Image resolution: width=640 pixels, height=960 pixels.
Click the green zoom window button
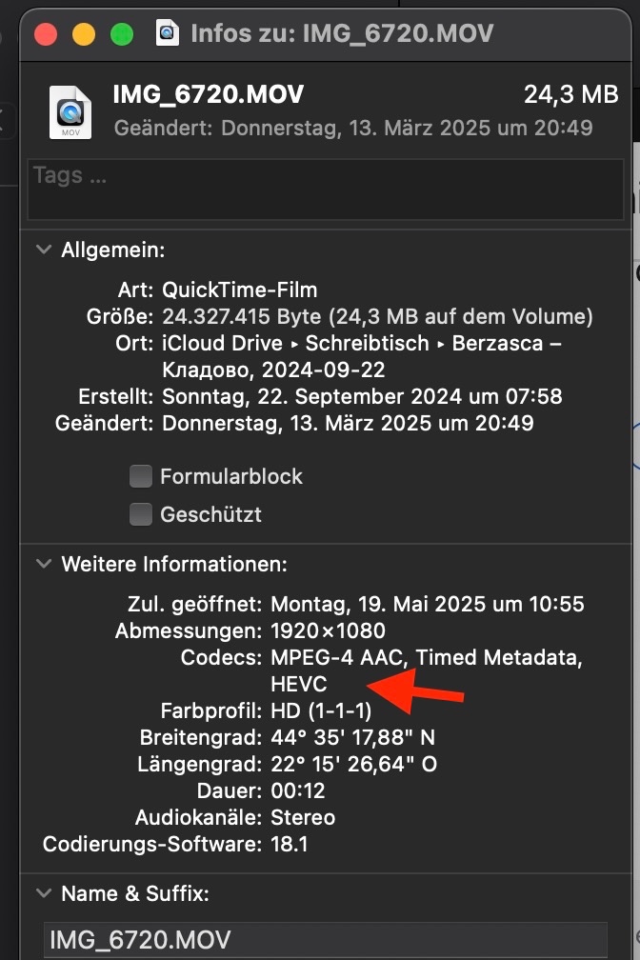(x=122, y=34)
